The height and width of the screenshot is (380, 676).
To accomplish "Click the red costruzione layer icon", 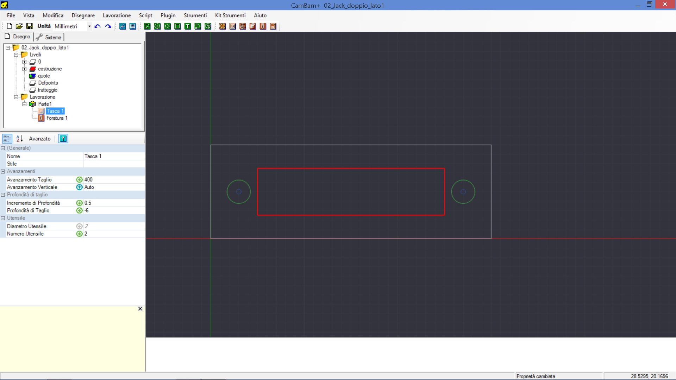I will (33, 69).
